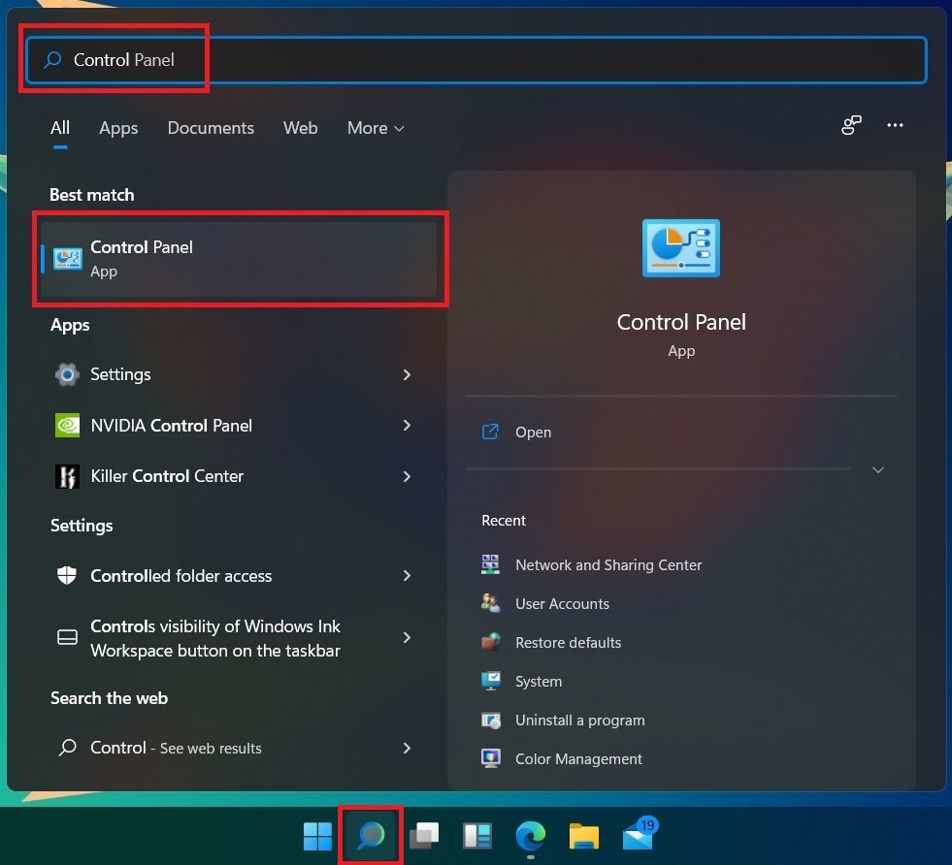Click the Windows Start button on taskbar
The width and height of the screenshot is (952, 865).
click(317, 836)
